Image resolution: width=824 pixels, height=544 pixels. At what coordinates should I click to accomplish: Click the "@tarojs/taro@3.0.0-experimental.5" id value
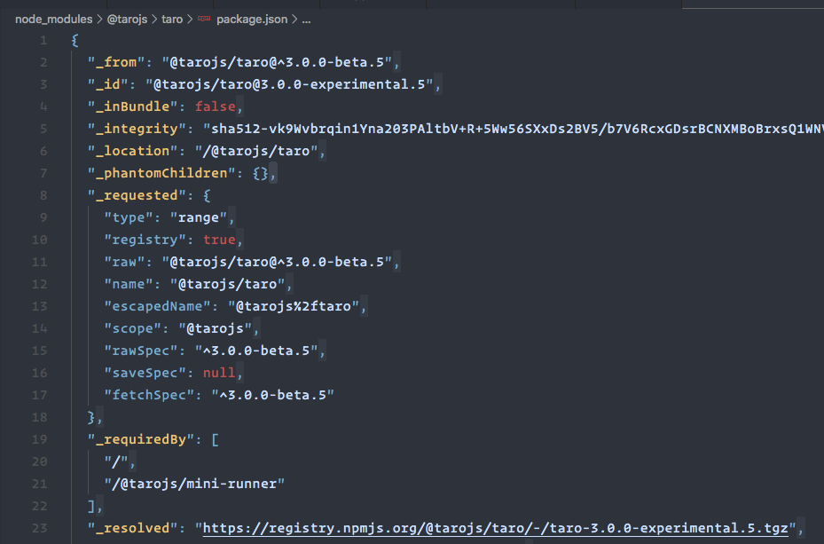click(x=289, y=84)
